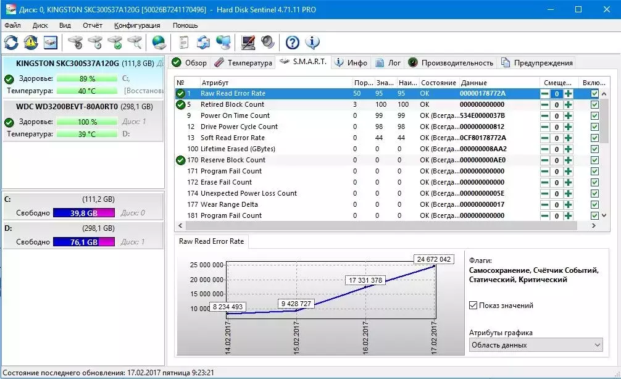
Task: Click the speaker sound icon in the toolbar
Action: click(268, 43)
